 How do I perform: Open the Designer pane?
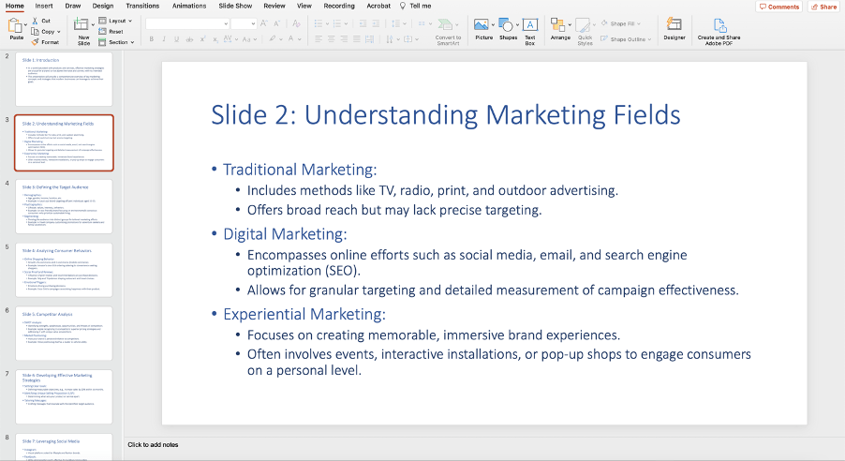click(x=675, y=29)
